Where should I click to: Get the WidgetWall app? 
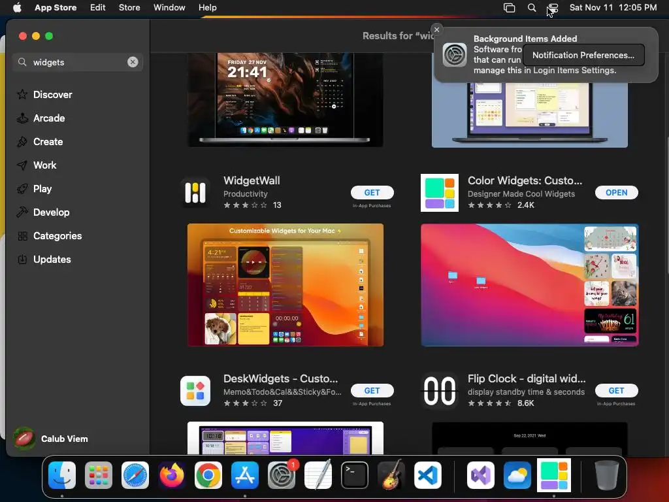tap(372, 193)
